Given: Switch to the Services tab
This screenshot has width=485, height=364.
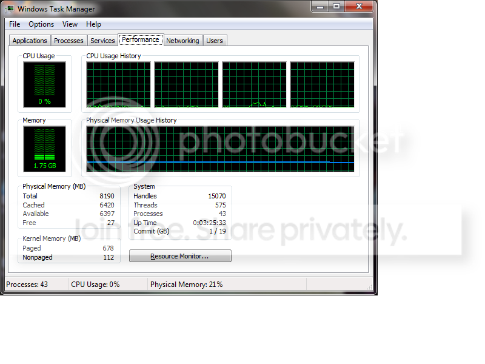Looking at the screenshot, I should point(102,41).
